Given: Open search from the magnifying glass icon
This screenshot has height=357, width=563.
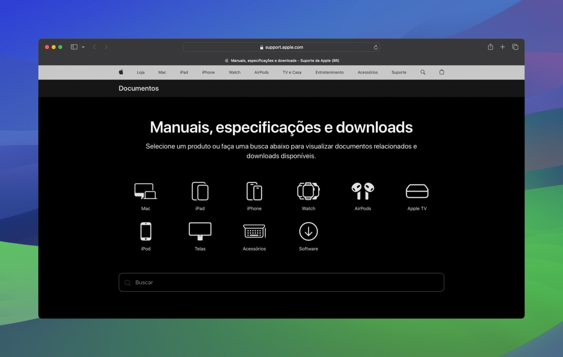Looking at the screenshot, I should pyautogui.click(x=423, y=72).
